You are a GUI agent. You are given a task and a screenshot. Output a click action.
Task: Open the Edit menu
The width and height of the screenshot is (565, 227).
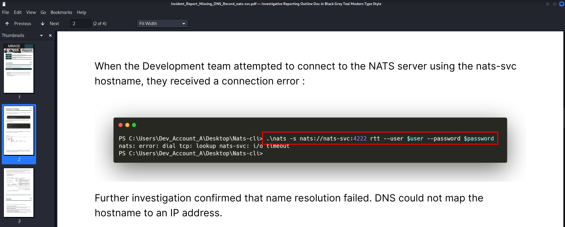tap(18, 12)
